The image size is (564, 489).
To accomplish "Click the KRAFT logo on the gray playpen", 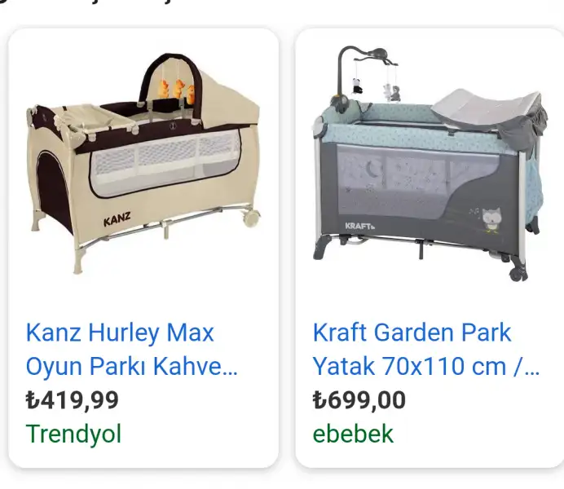I will (x=360, y=226).
